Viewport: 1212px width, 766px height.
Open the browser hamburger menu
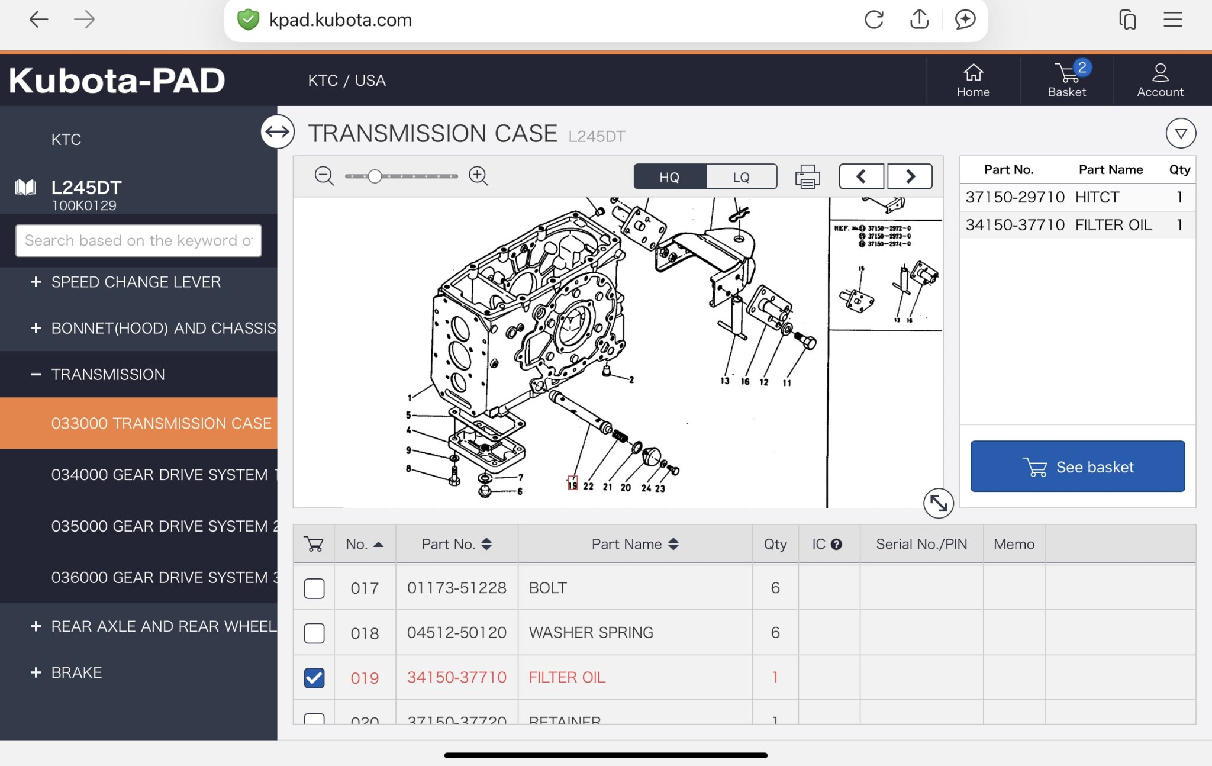tap(1172, 20)
